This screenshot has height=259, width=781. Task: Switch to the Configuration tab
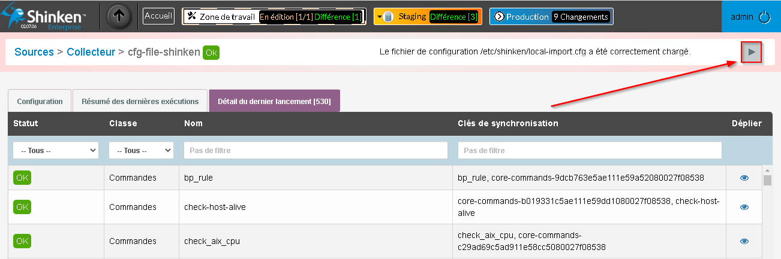click(x=40, y=102)
